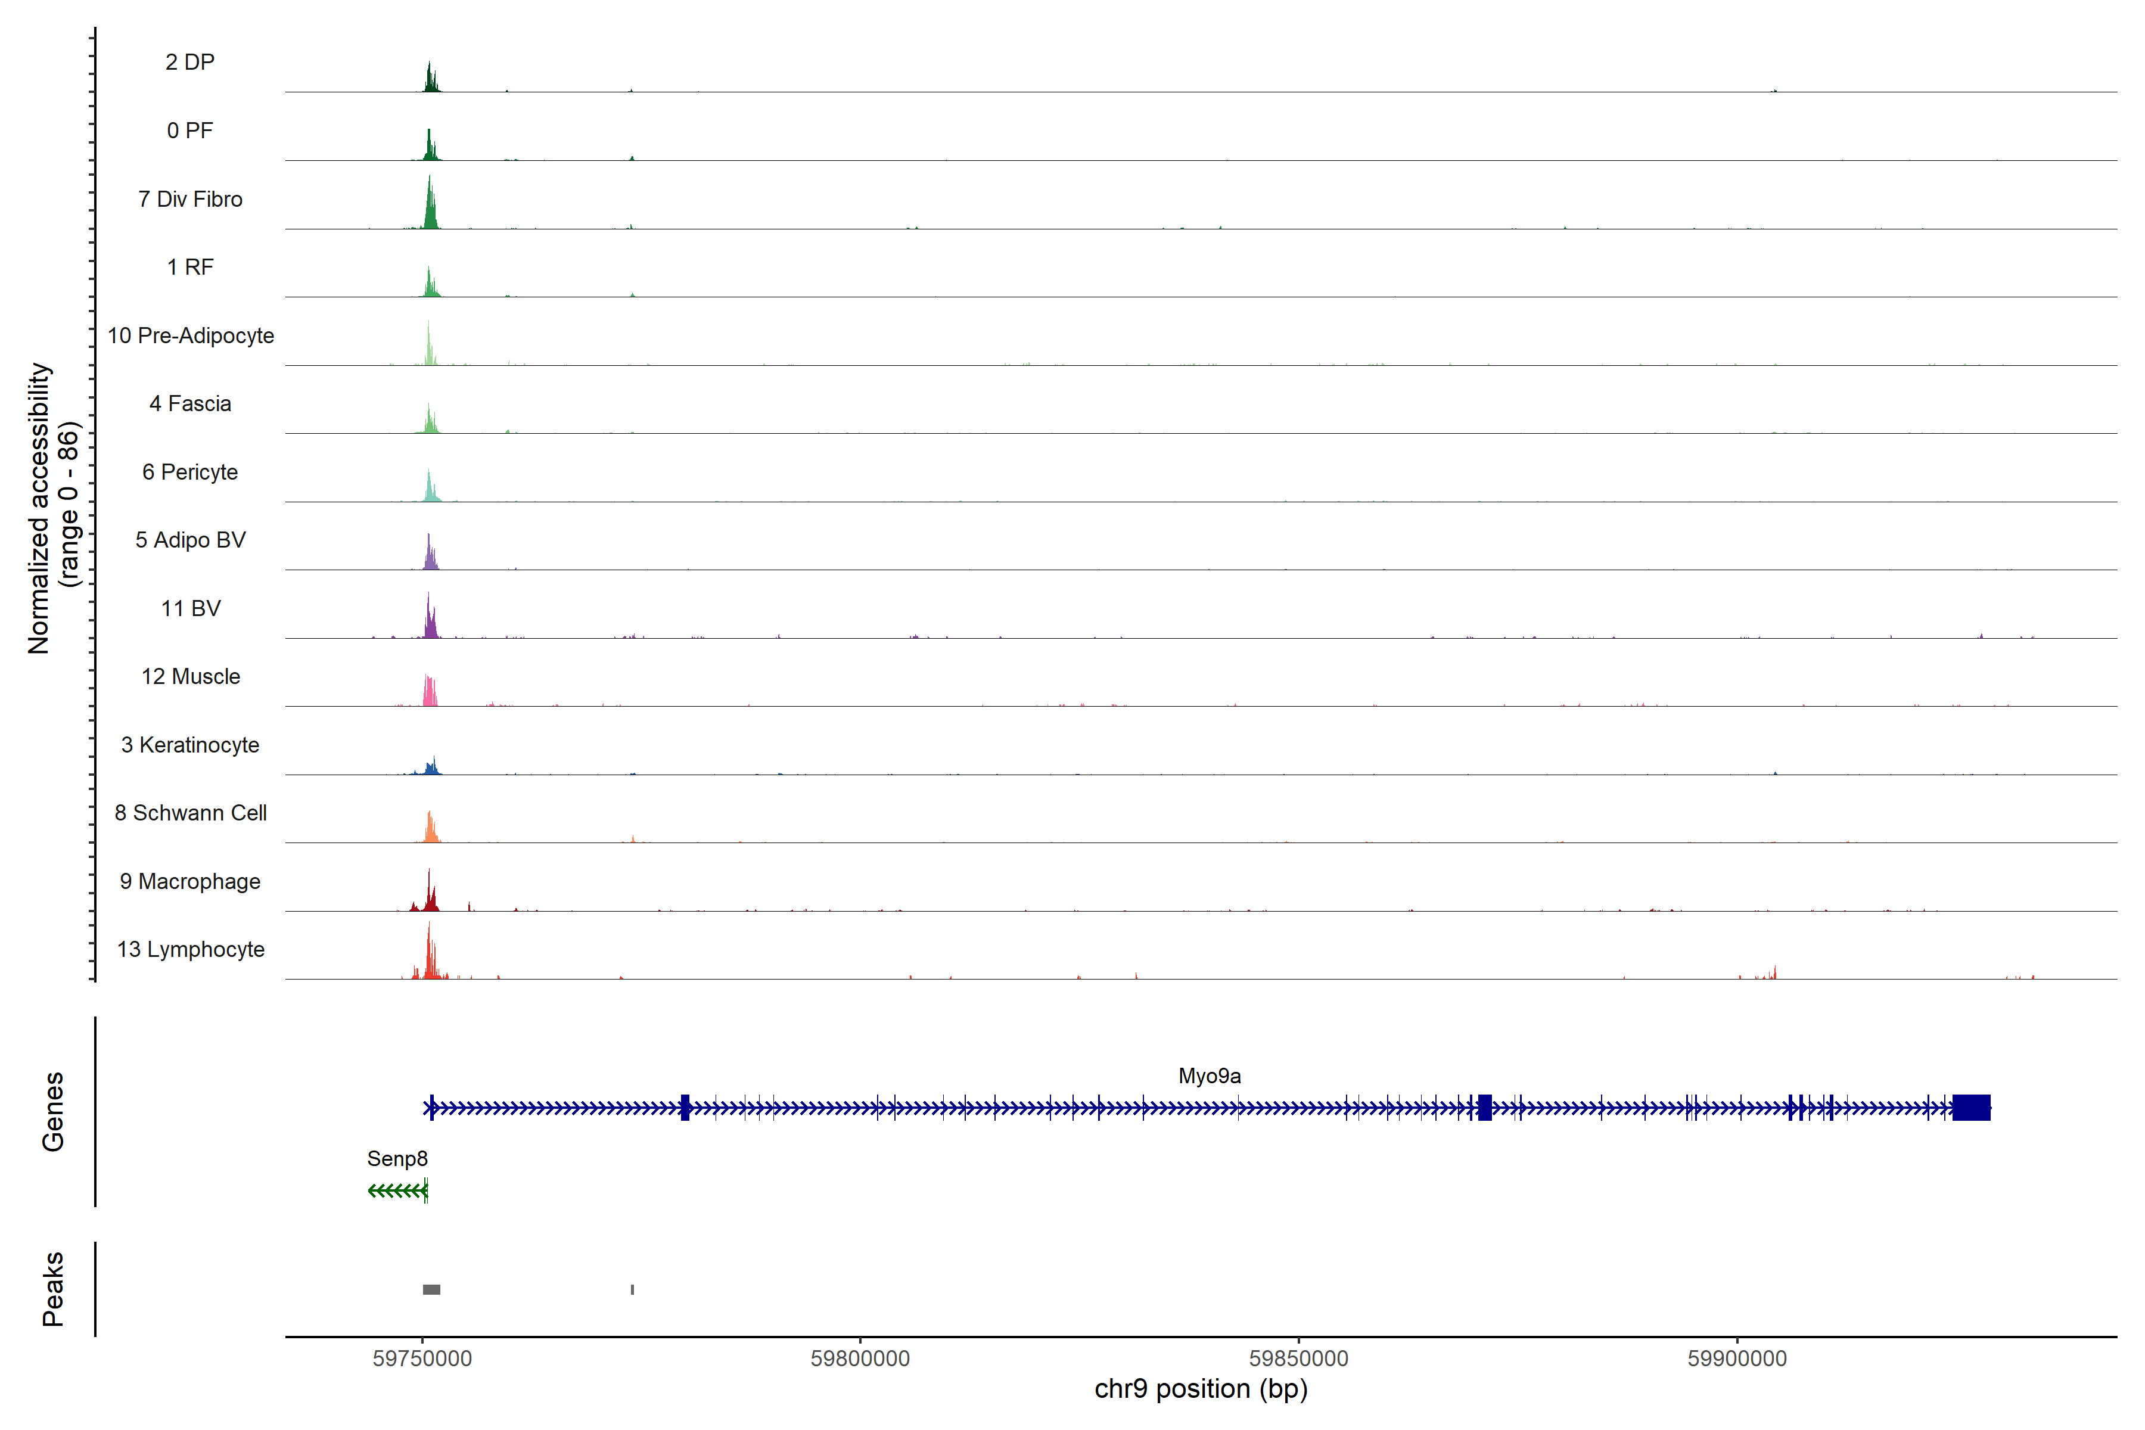Screen dimensions: 2145x1430
Task: Click the 2 DP track label
Action: [189, 62]
